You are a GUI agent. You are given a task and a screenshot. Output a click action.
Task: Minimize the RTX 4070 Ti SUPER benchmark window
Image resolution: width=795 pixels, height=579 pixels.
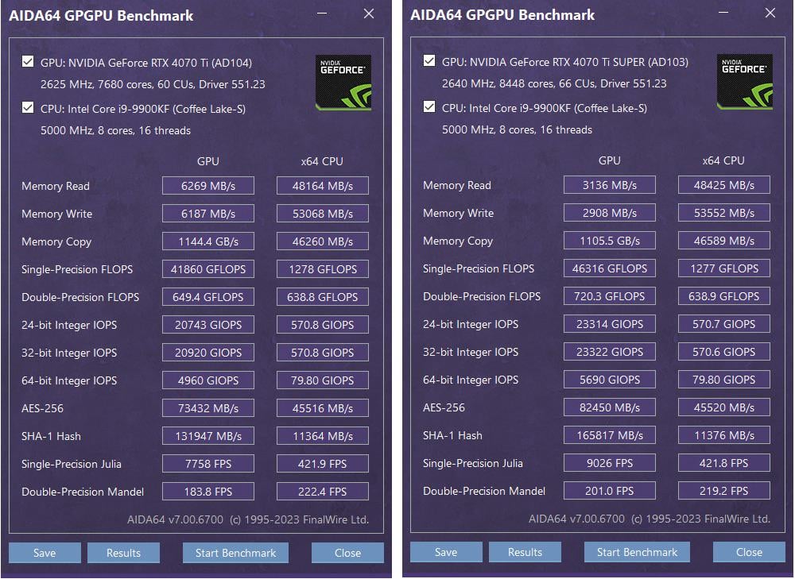tap(723, 13)
